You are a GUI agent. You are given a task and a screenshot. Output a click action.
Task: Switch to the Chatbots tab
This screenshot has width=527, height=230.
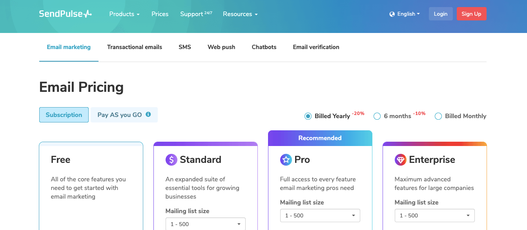click(264, 47)
